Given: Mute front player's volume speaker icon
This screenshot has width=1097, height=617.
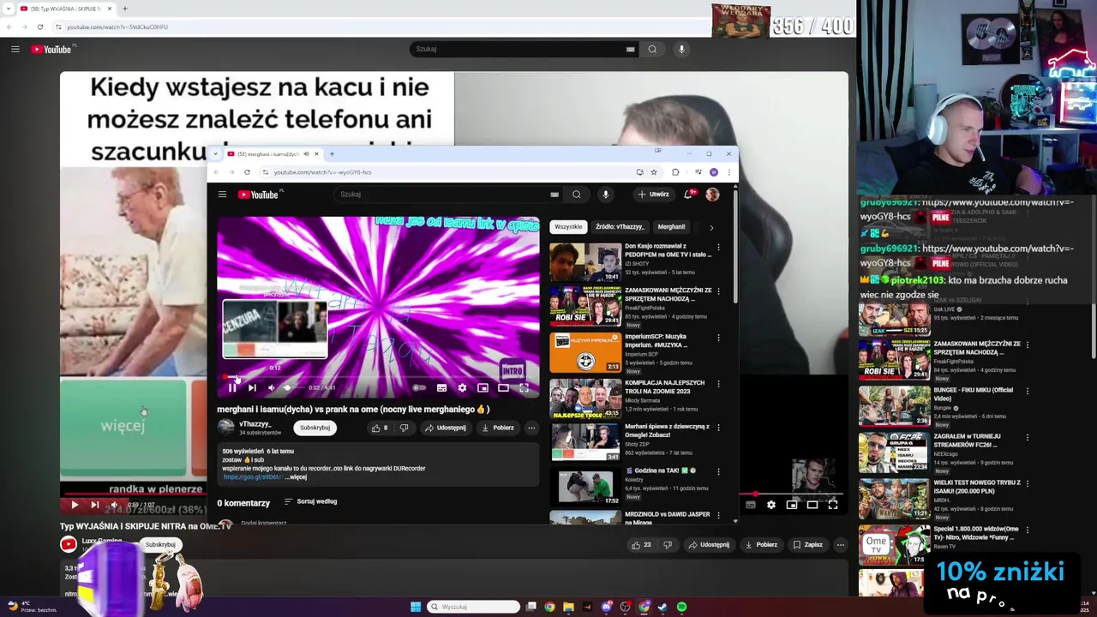Looking at the screenshot, I should pyautogui.click(x=272, y=388).
